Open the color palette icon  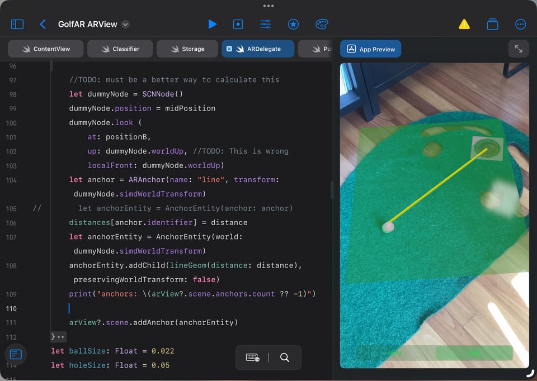[322, 24]
